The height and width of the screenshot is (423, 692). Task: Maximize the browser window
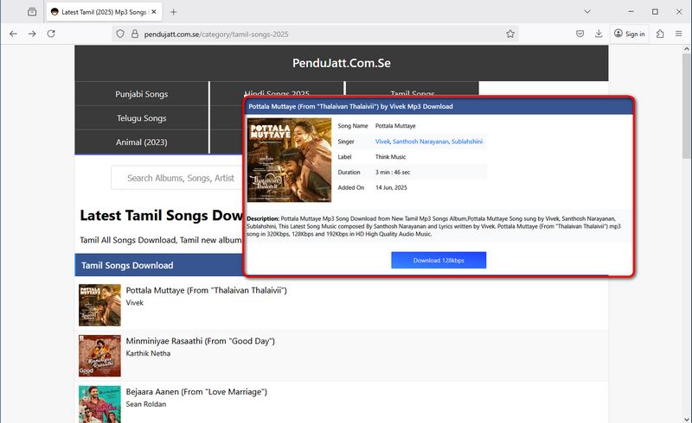coord(655,11)
